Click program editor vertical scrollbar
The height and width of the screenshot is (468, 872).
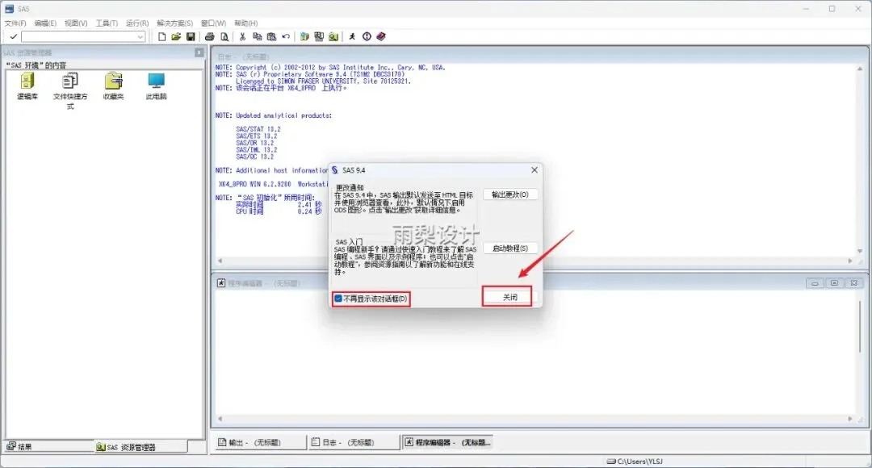tap(861, 327)
